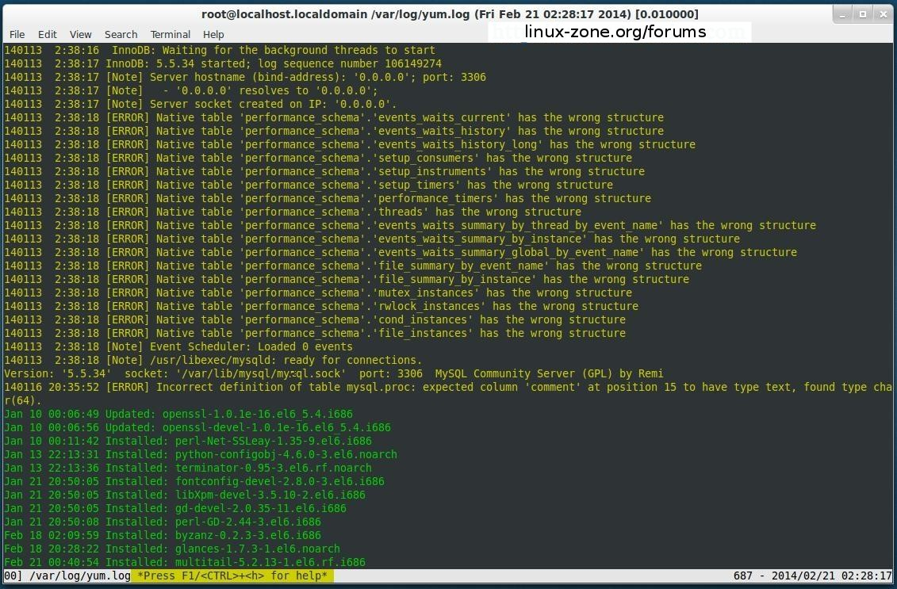
Task: Click the glances-1.7.3-1 installed entry
Action: (257, 549)
